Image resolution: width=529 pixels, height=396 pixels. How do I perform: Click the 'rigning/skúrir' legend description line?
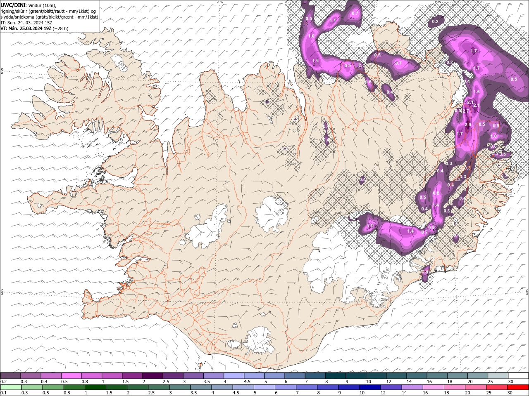[48, 11]
